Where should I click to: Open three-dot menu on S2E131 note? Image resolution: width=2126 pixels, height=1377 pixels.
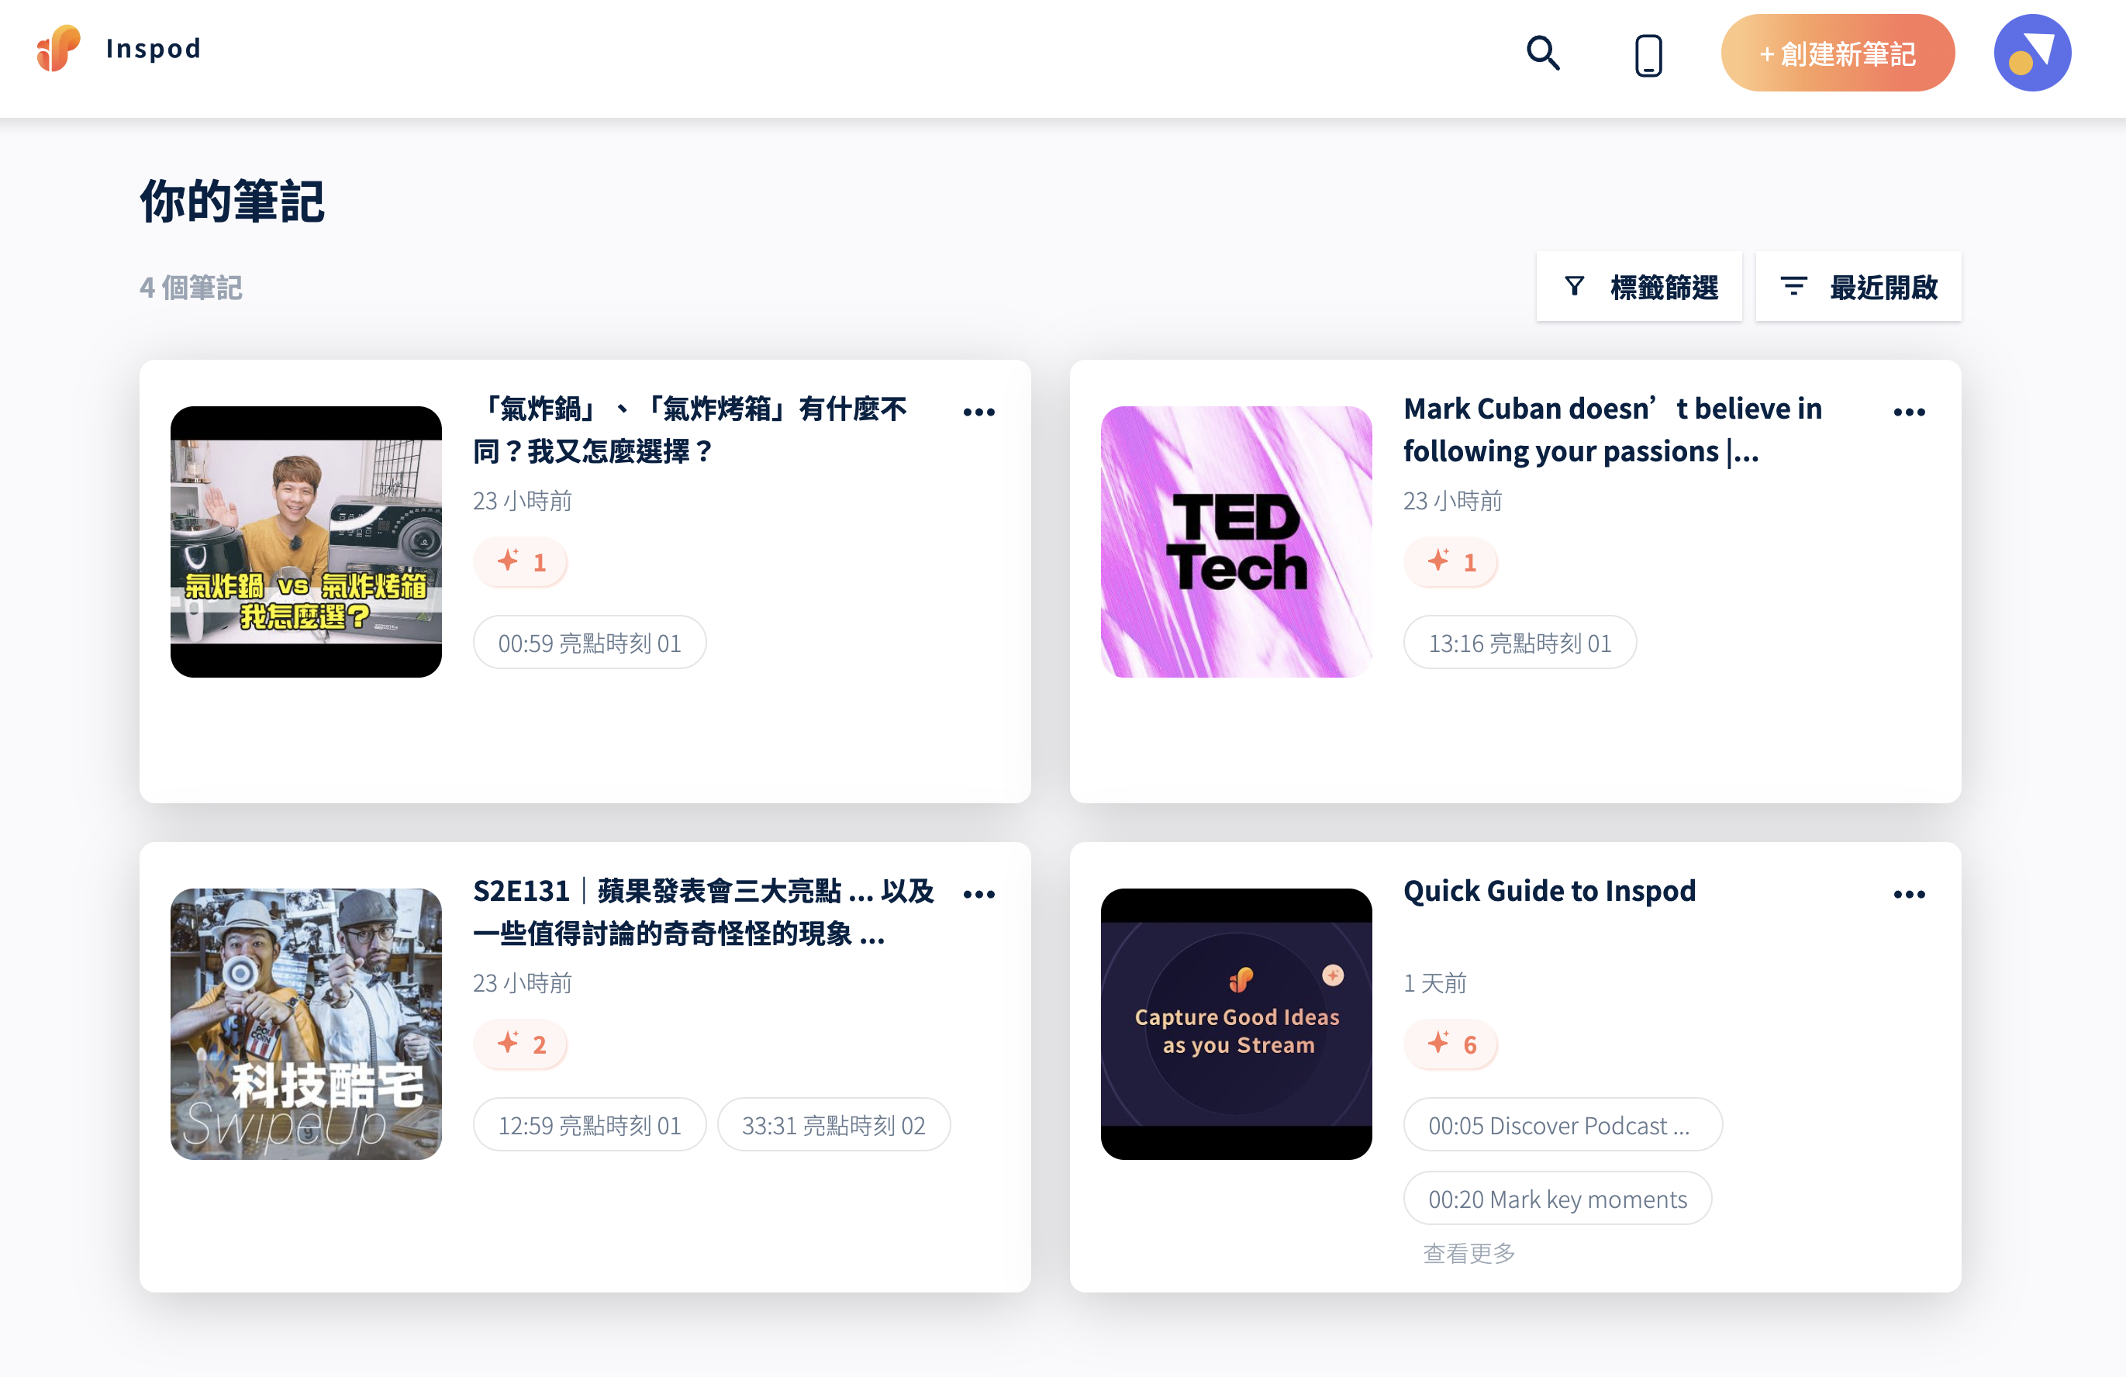[979, 895]
